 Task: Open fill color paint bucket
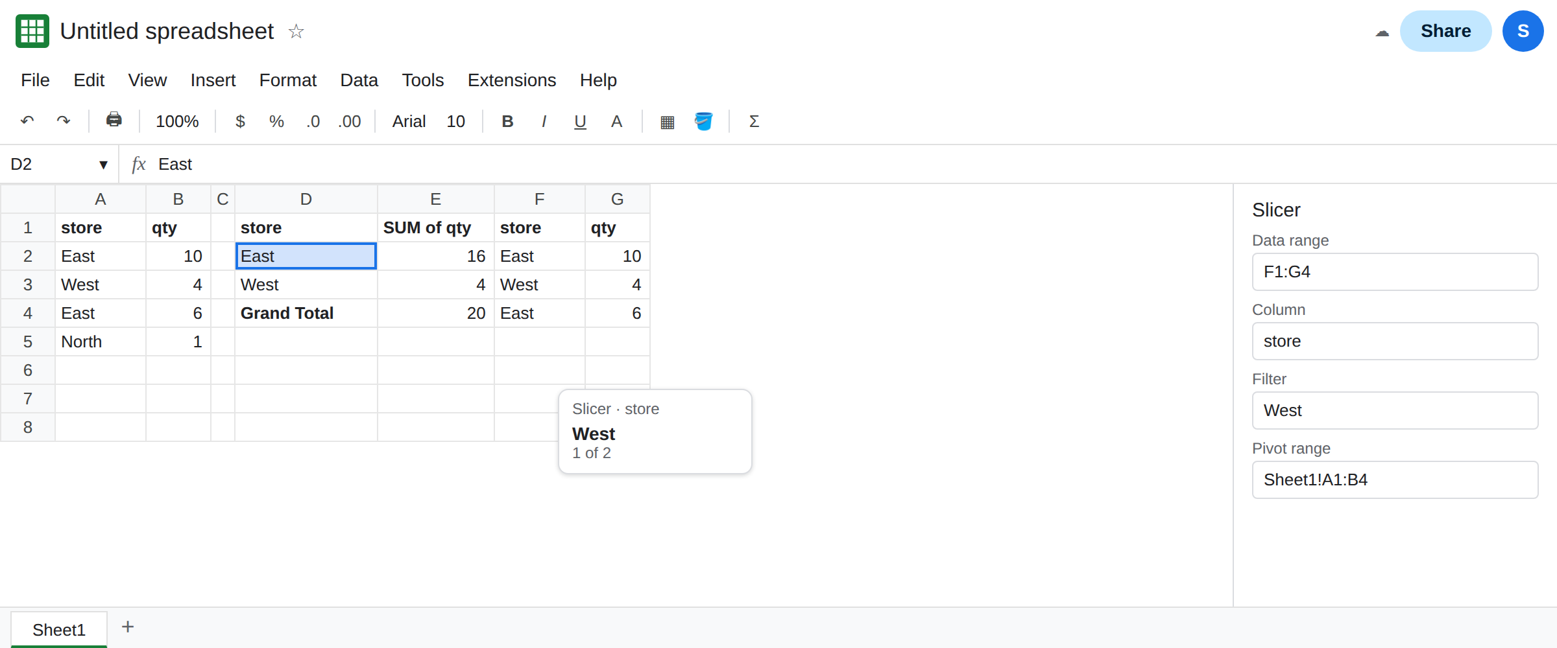tap(703, 121)
